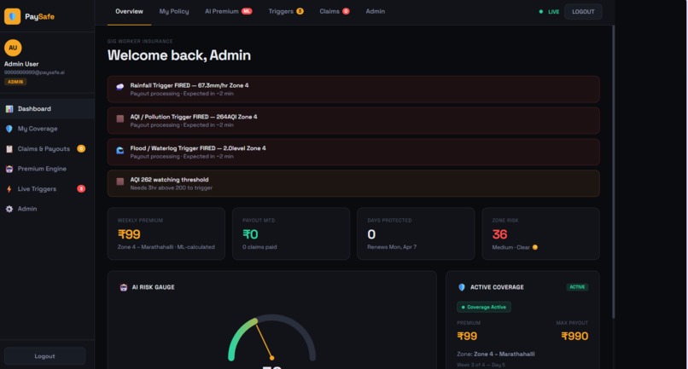Open the Rainfall Trigger FIRED alert
688x369 pixels.
pyautogui.click(x=353, y=89)
